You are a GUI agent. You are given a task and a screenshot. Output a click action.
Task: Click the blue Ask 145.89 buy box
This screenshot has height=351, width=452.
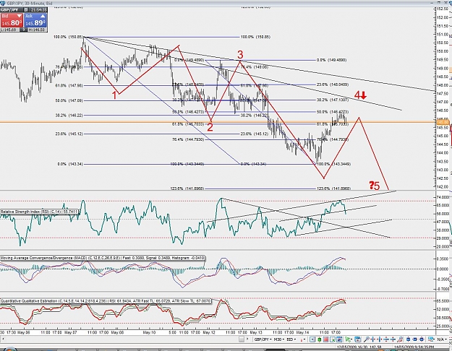pyautogui.click(x=35, y=20)
